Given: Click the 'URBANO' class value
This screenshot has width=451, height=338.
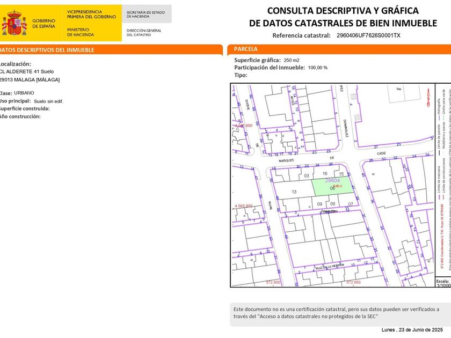Looking at the screenshot, I should point(24,93).
